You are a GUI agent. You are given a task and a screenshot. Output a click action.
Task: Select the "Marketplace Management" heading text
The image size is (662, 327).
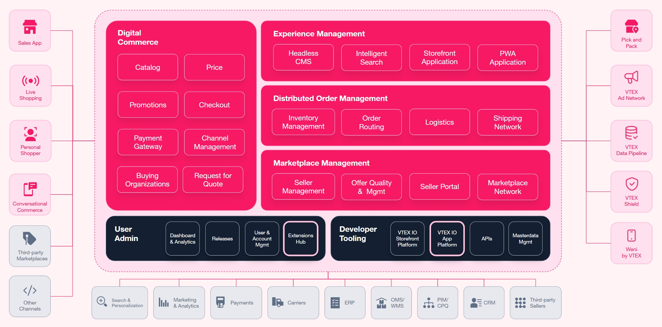coord(321,163)
